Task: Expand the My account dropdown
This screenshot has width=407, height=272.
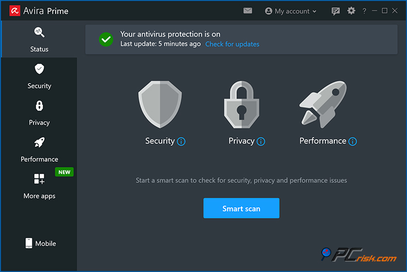Action: [x=291, y=11]
